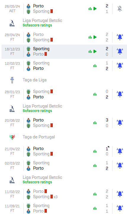Click the Taça da Liga cup logo

[x=12, y=80]
